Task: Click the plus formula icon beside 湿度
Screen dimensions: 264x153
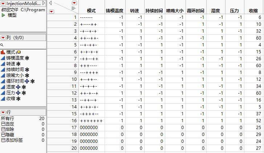Action: [x=18, y=87]
